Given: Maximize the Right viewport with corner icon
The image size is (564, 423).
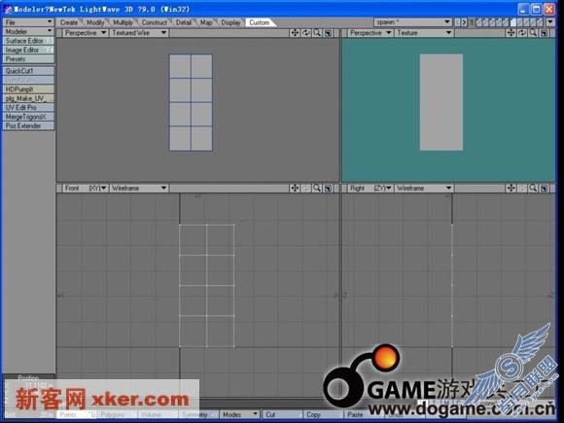Looking at the screenshot, I should (x=545, y=188).
